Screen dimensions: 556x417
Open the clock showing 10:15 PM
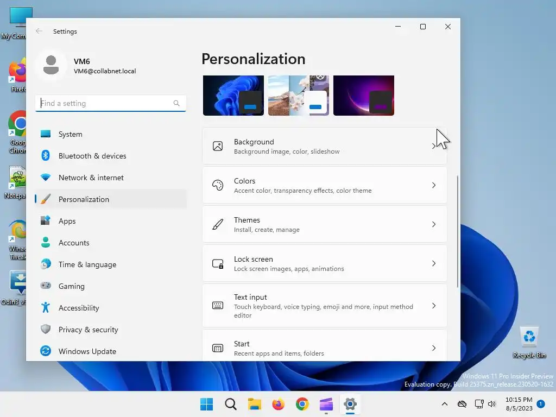[x=519, y=404]
